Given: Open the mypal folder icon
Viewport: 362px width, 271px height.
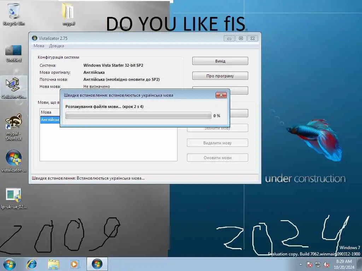Looking at the screenshot, I should tap(69, 14).
